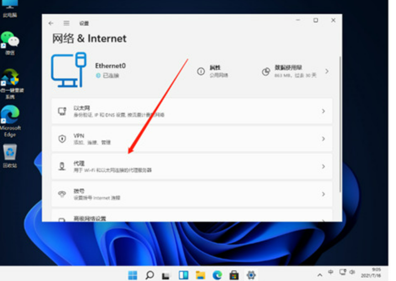Open the 以太网 Ethernet settings row

click(x=192, y=111)
